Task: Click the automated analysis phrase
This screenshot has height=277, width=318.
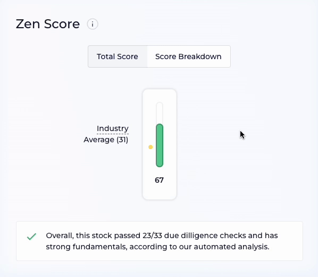Action: pos(231,247)
